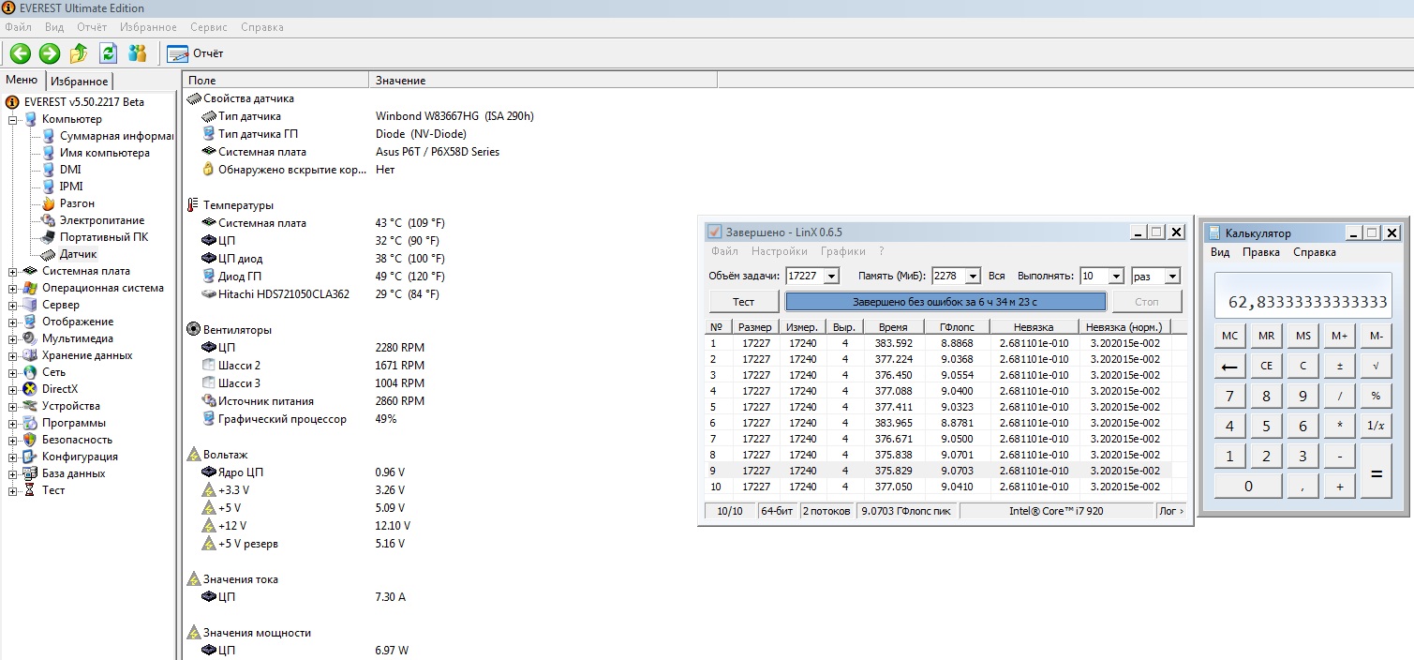Switch to the Избранное sidebar tab
The height and width of the screenshot is (660, 1414).
pyautogui.click(x=80, y=82)
